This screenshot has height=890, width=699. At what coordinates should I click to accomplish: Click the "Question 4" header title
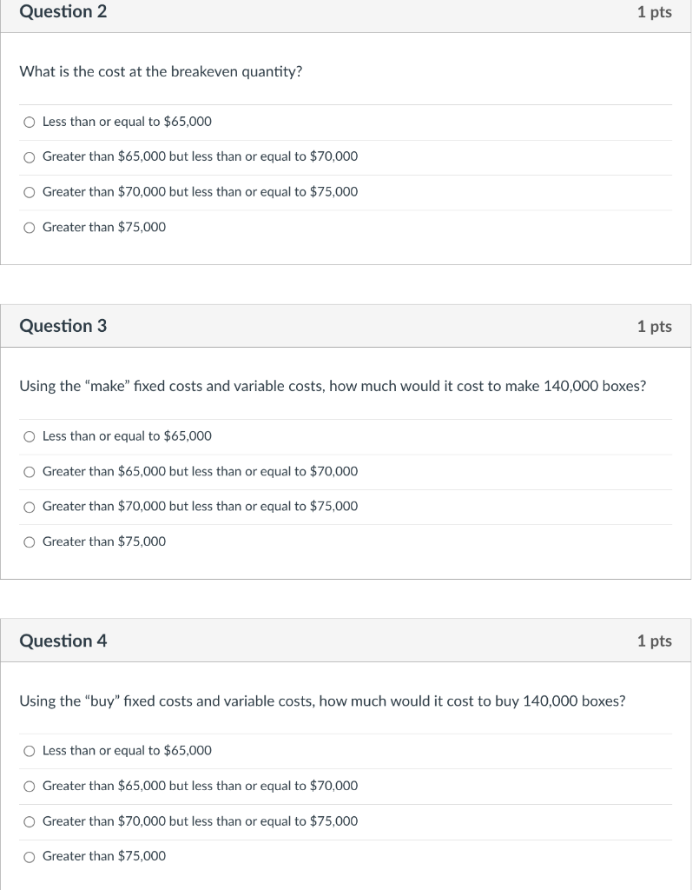63,641
